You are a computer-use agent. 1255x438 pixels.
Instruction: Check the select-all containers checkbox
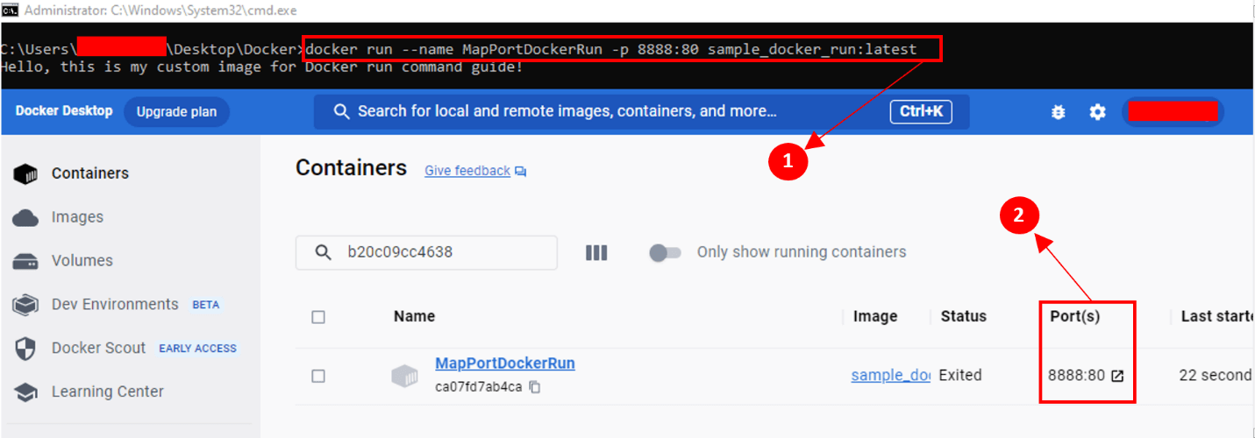(318, 317)
